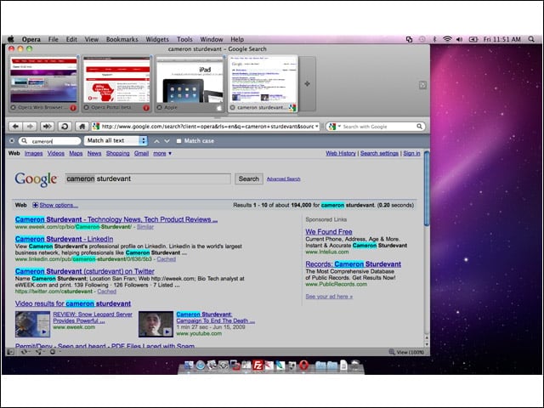Open the 'We Found Free' sponsored link

tap(329, 232)
